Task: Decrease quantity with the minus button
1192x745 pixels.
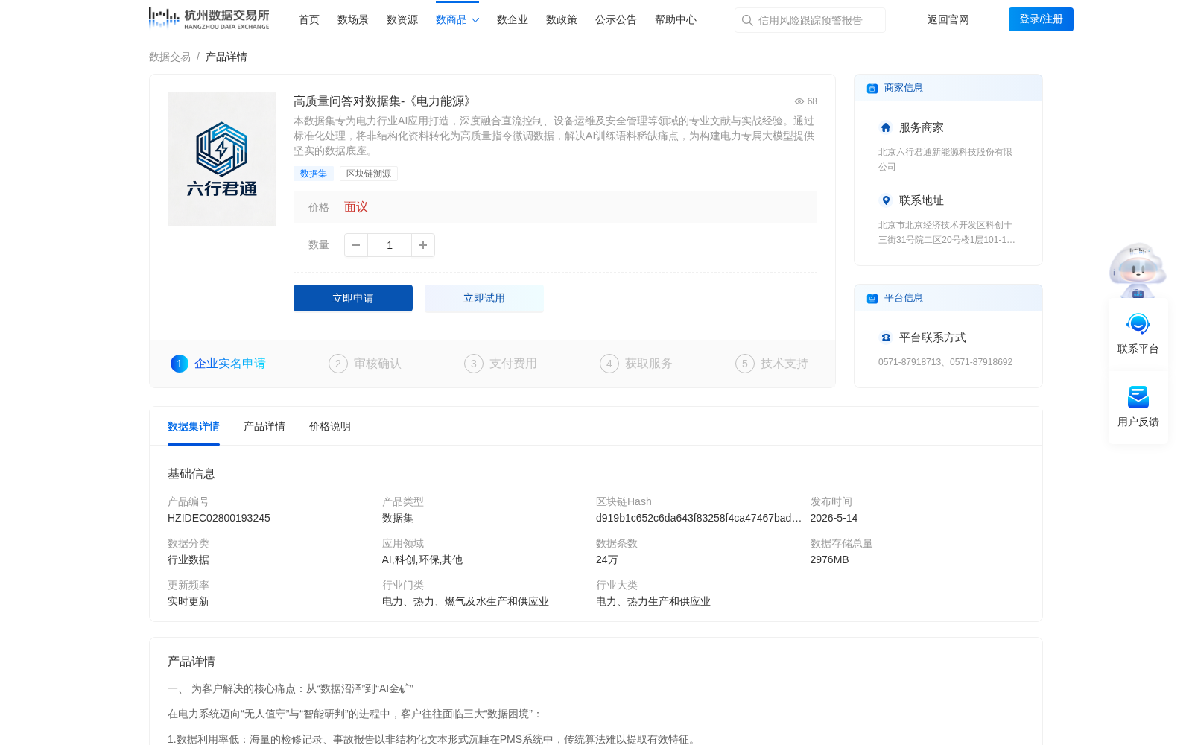Action: point(356,245)
